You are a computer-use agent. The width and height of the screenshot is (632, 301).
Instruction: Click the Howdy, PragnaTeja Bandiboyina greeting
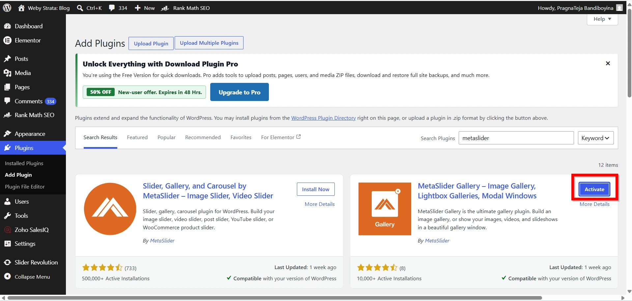click(575, 8)
